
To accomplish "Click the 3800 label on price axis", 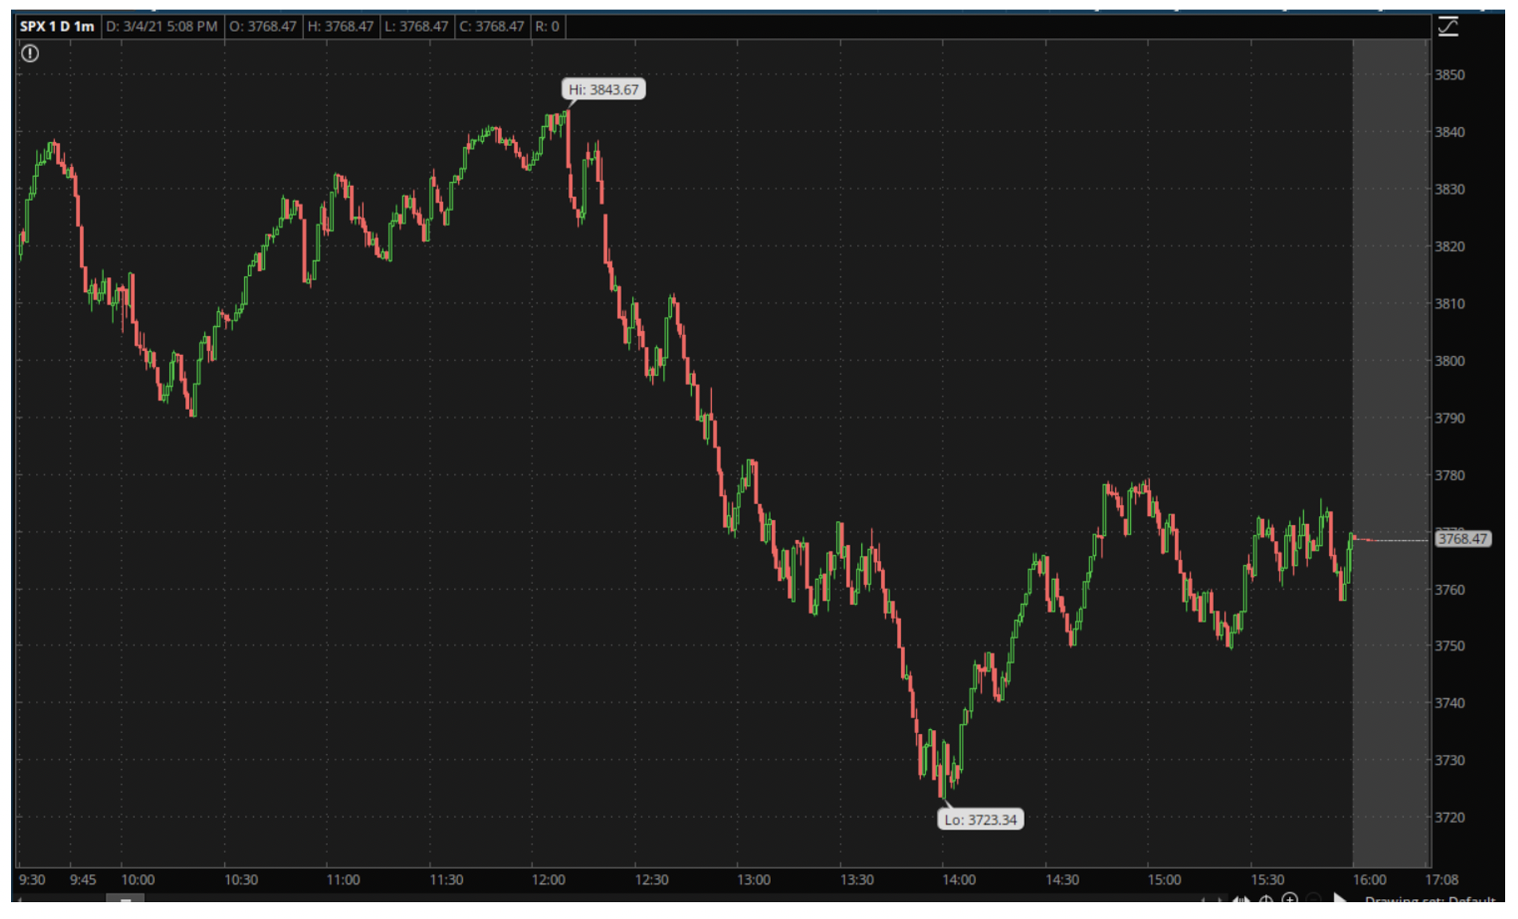I will [x=1450, y=361].
